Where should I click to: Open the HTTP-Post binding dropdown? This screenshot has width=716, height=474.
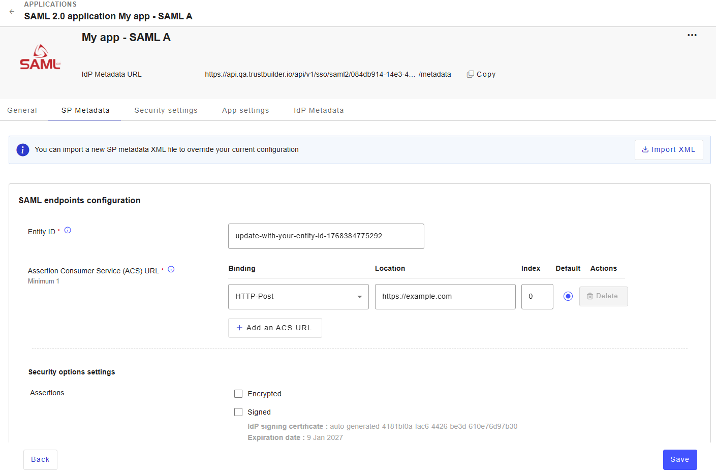click(298, 297)
